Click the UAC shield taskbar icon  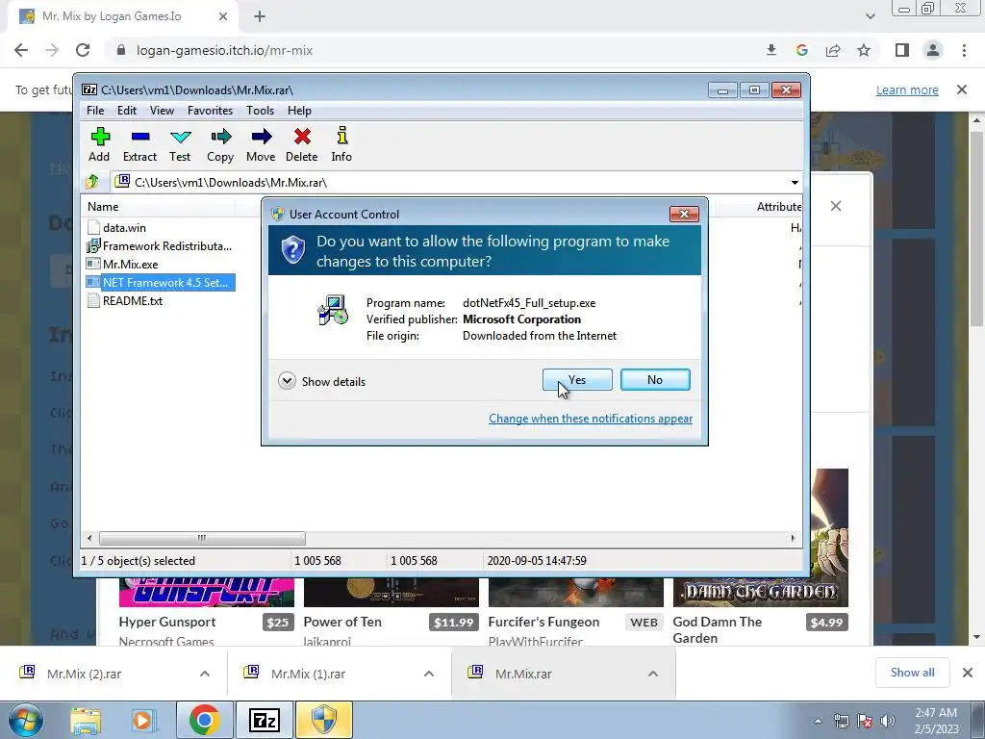324,720
